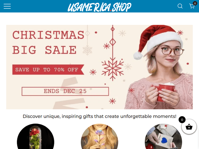Open the hamburger navigation menu

point(7,6)
